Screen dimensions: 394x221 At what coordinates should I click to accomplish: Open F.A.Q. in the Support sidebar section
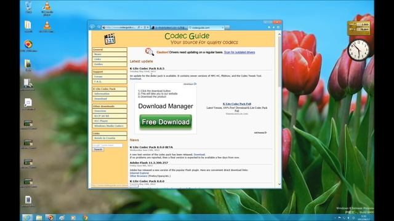point(110,82)
